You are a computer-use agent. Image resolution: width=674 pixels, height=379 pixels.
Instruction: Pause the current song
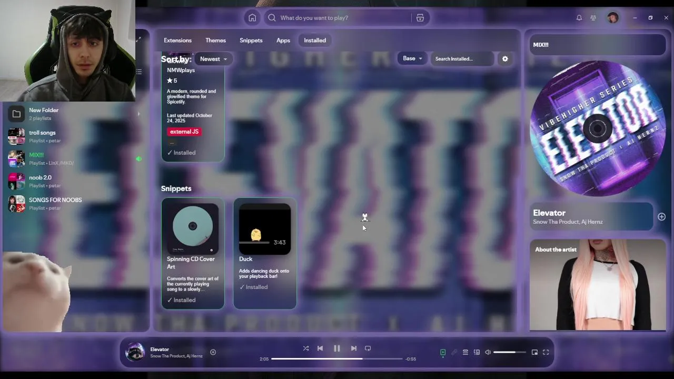click(x=337, y=348)
